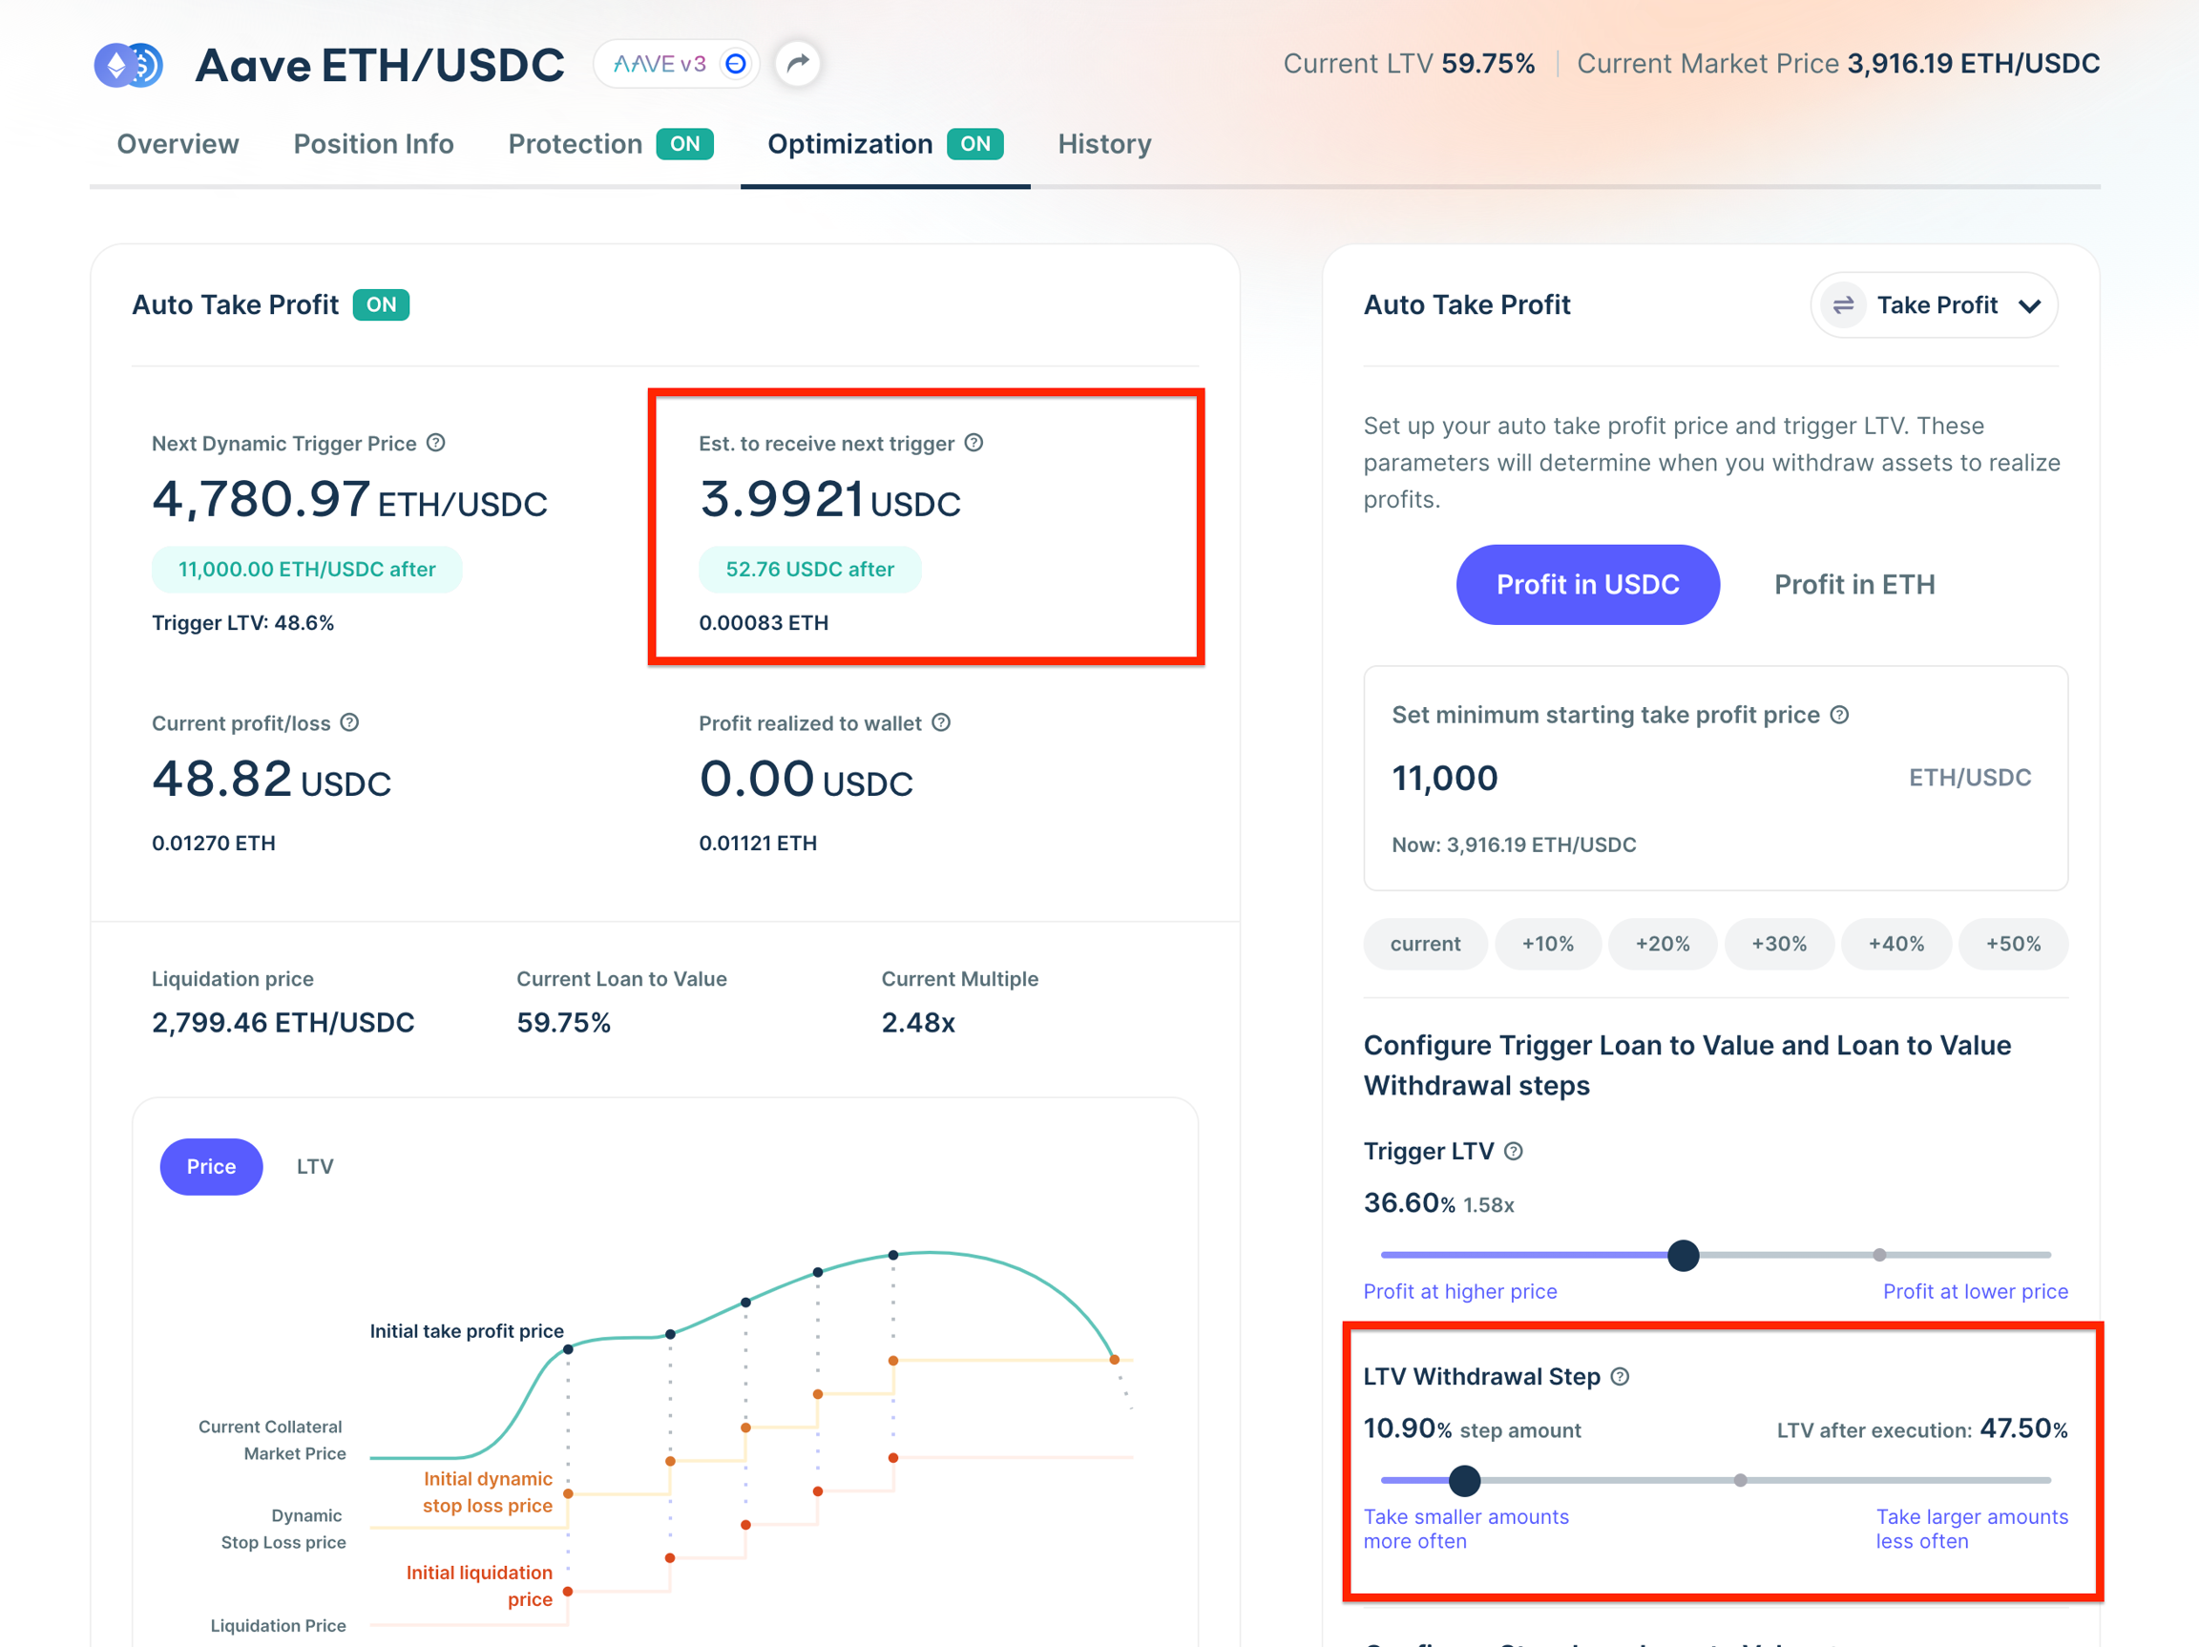2199x1647 pixels.
Task: Click help icon next to Next Dynamic Trigger Price
Action: point(435,444)
